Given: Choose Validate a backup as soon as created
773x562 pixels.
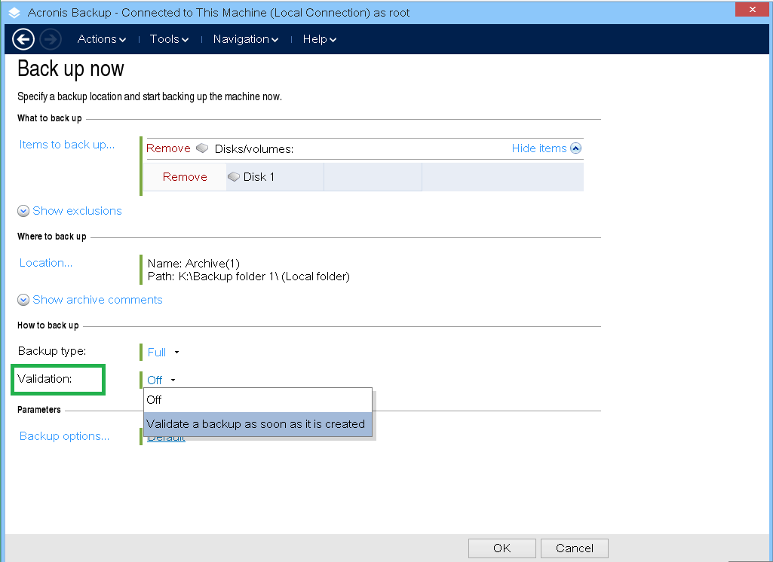Looking at the screenshot, I should point(257,424).
